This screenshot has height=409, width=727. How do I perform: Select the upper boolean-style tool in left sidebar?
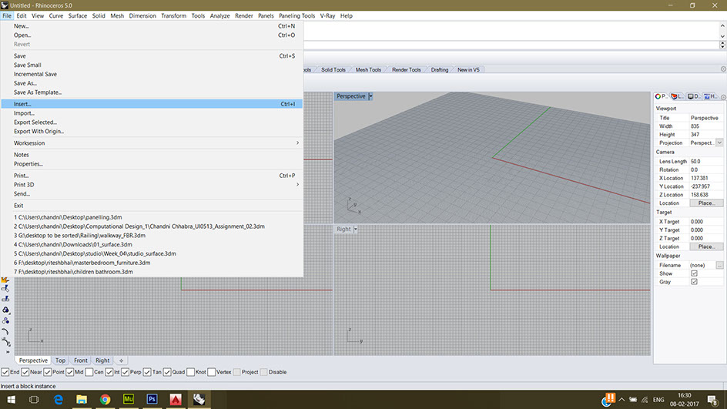[x=5, y=288]
